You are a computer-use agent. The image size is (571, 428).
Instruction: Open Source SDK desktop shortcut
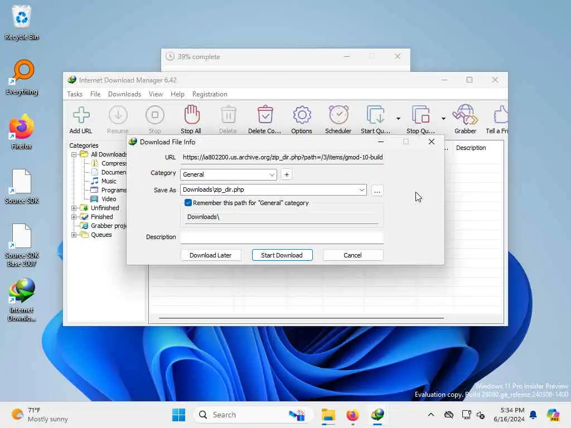coord(22,186)
